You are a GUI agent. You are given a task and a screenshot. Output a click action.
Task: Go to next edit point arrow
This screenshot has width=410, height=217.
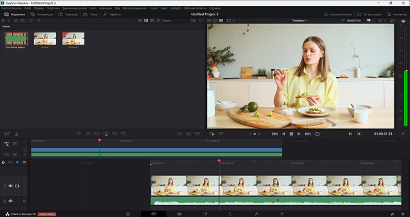(x=259, y=134)
